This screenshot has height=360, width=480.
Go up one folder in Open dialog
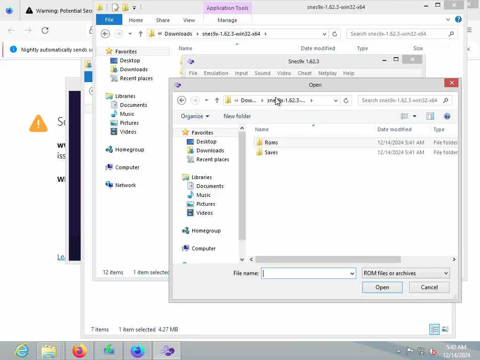(x=217, y=100)
